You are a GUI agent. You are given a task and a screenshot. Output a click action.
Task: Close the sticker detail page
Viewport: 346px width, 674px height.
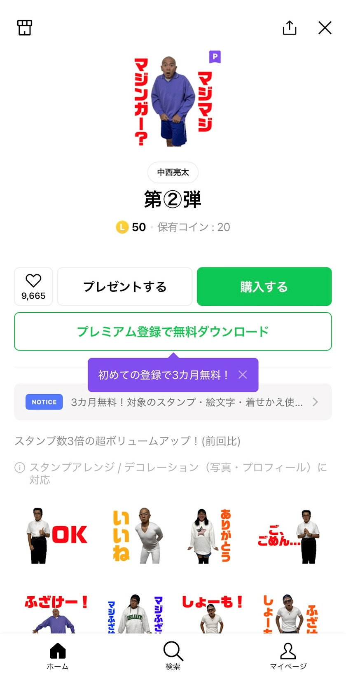pos(325,28)
